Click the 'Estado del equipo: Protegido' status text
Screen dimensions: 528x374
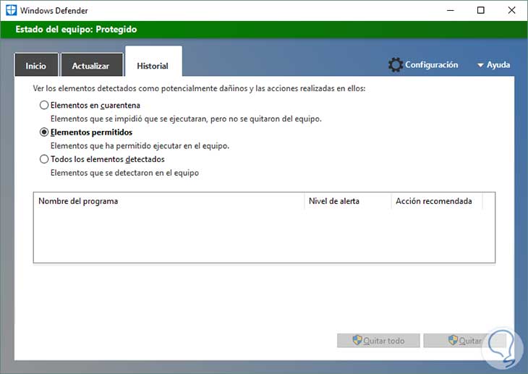76,30
